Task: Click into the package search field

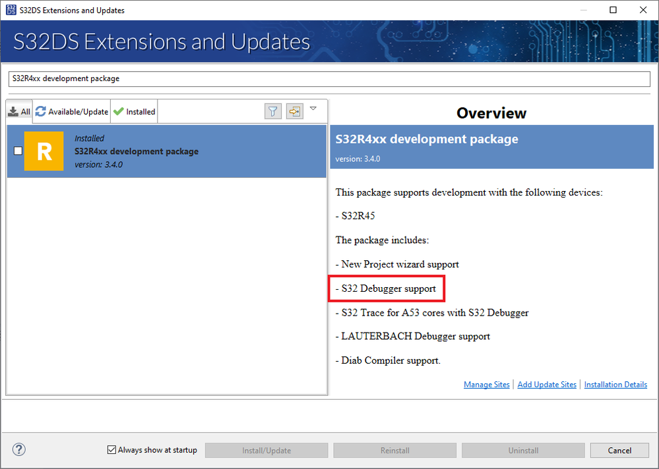Action: (x=329, y=78)
